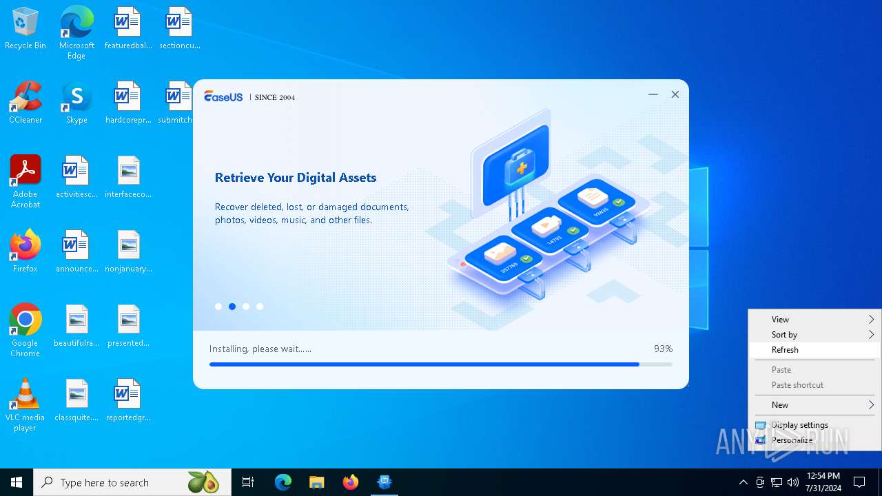The width and height of the screenshot is (882, 496).
Task: Select the submitch... Word document icon
Action: click(175, 103)
